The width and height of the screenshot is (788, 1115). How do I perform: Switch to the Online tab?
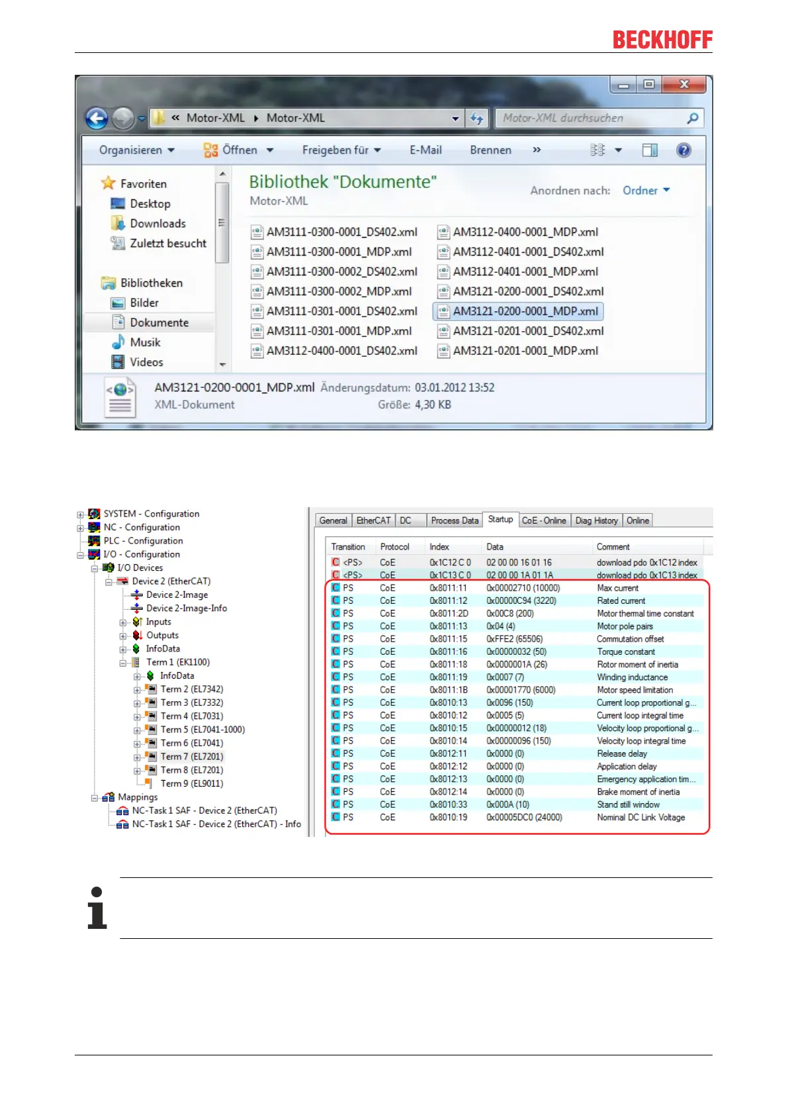[638, 520]
